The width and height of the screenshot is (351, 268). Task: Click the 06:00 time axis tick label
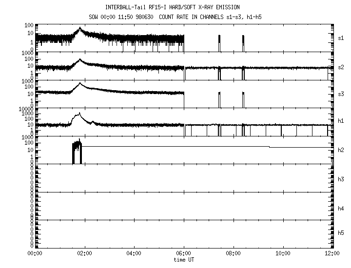[x=184, y=254]
